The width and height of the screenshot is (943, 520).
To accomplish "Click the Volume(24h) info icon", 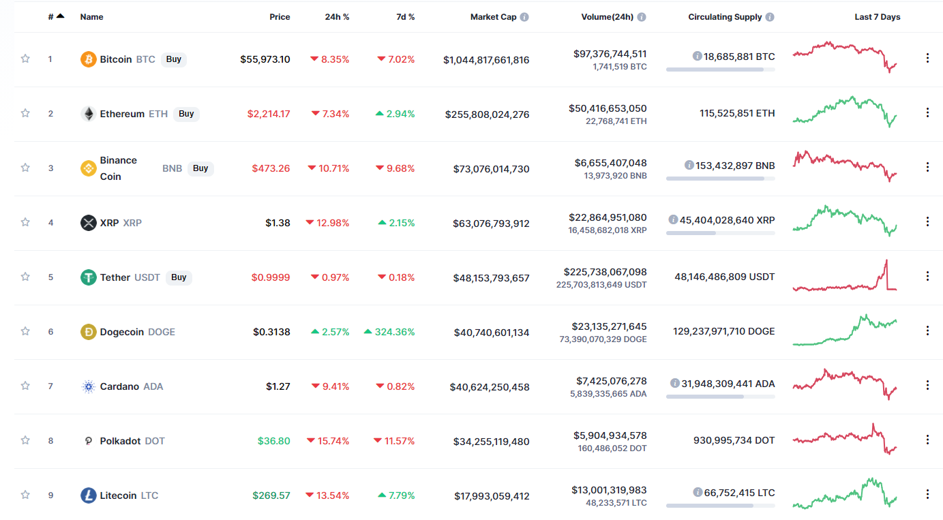I will click(x=642, y=17).
